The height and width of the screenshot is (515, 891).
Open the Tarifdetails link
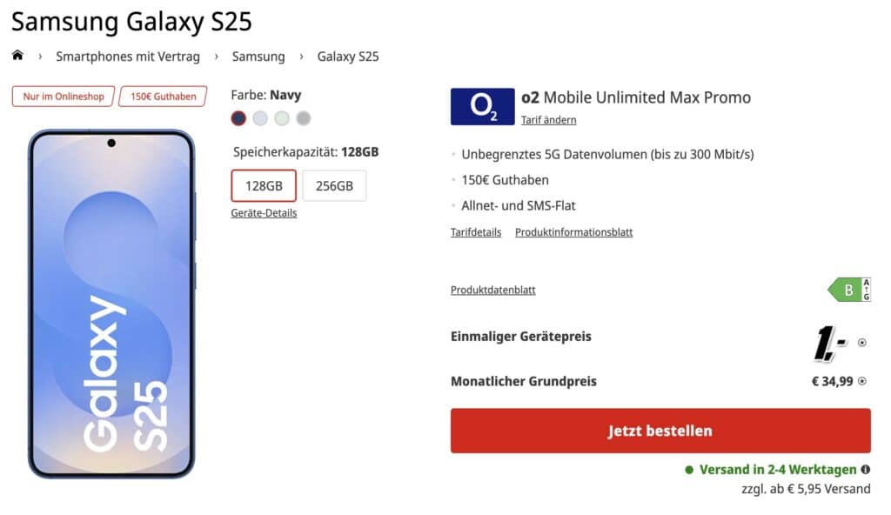click(476, 232)
